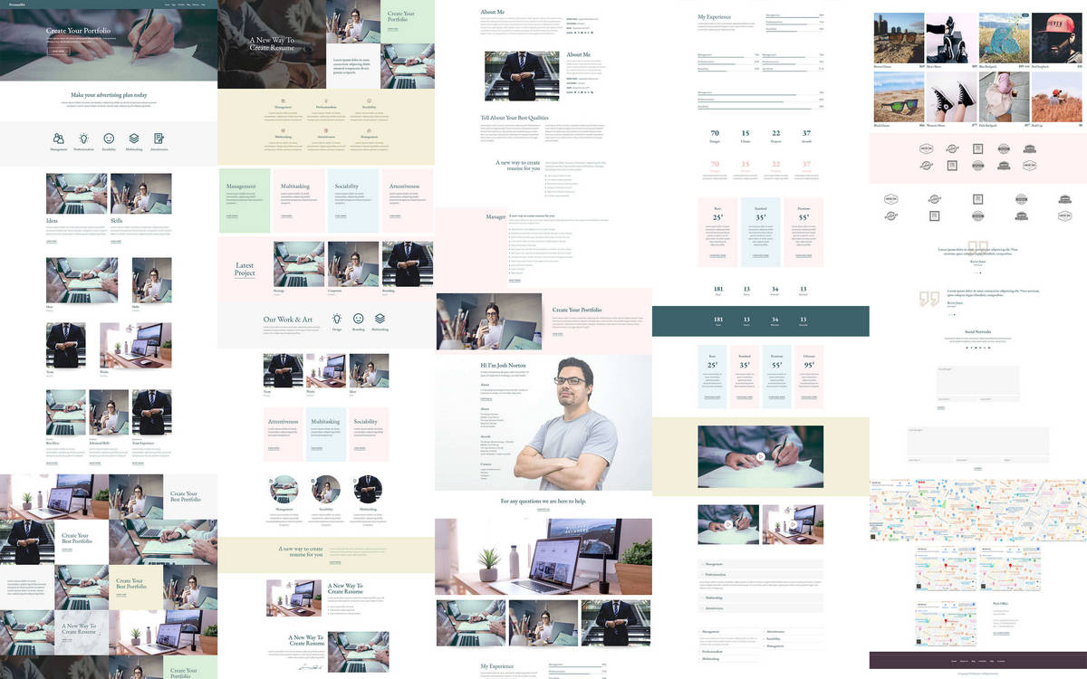Screen dimensions: 1087x679
Task: Click the Design lightbulb icon beside Our Work & Art
Action: coord(337,319)
